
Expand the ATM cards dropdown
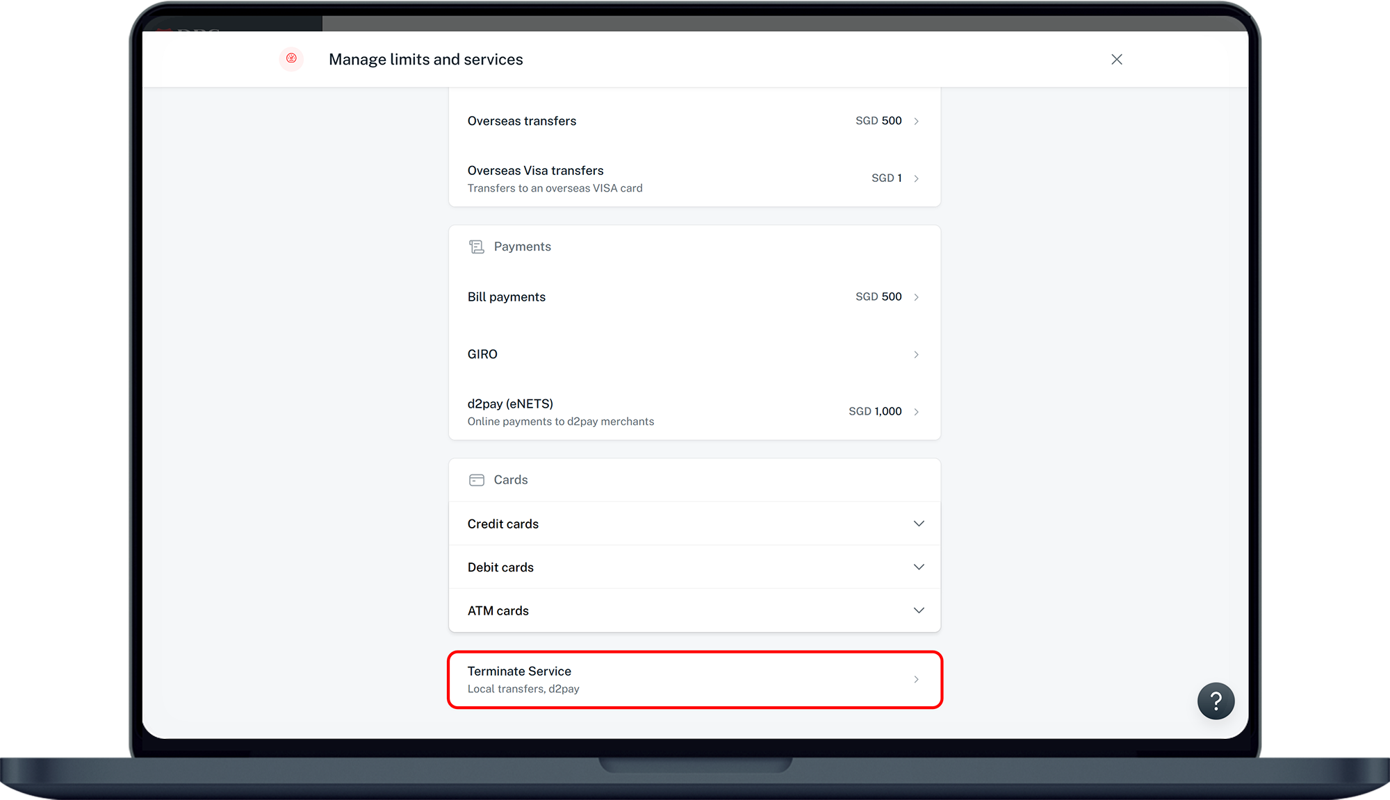tap(918, 610)
